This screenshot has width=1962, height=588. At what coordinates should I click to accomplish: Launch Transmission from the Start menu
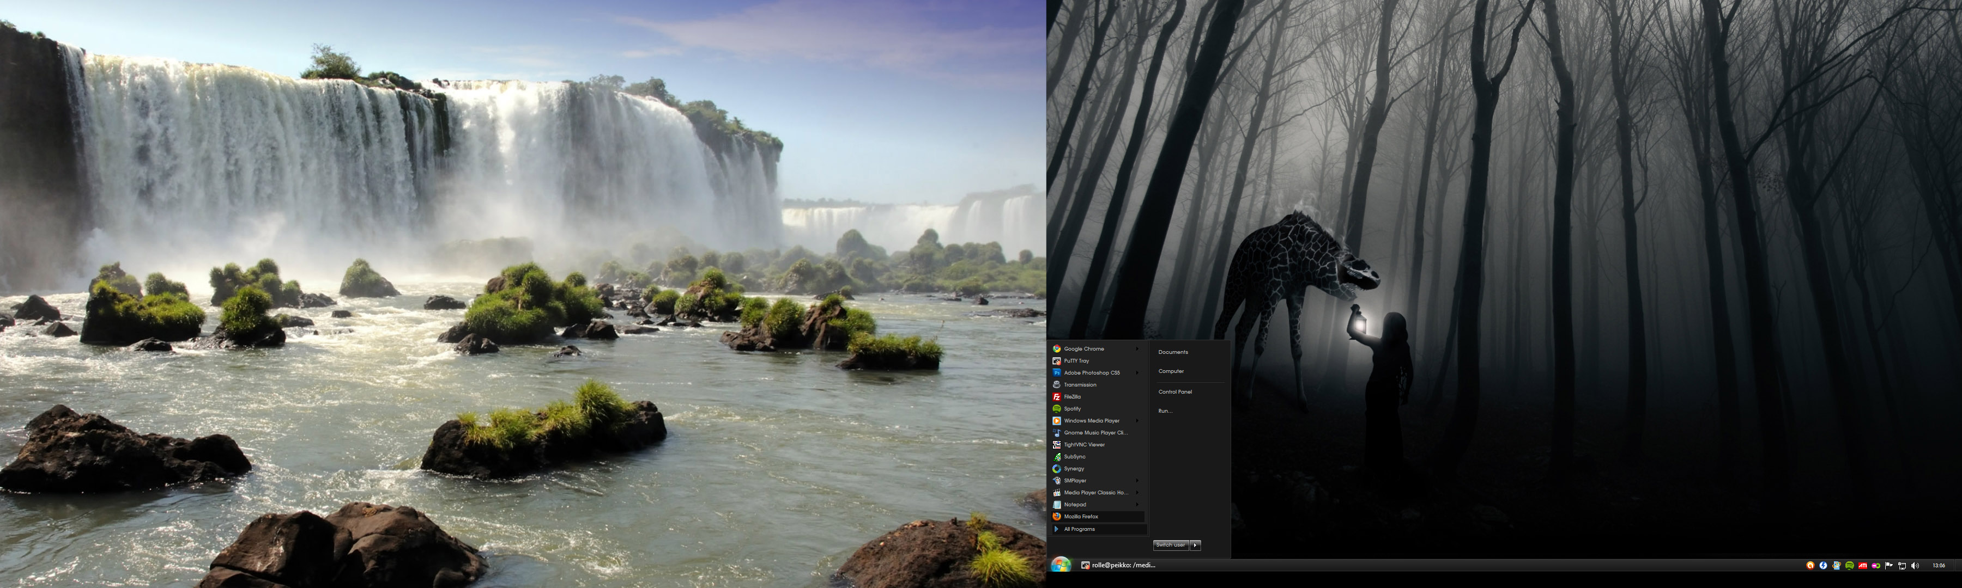[1098, 385]
